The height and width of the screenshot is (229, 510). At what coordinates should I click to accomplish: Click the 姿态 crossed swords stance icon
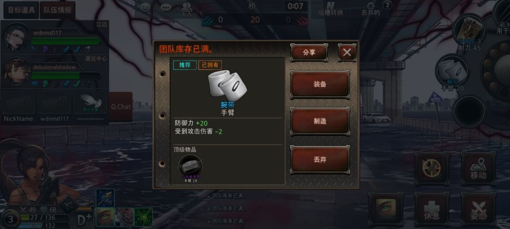pyautogui.click(x=478, y=209)
